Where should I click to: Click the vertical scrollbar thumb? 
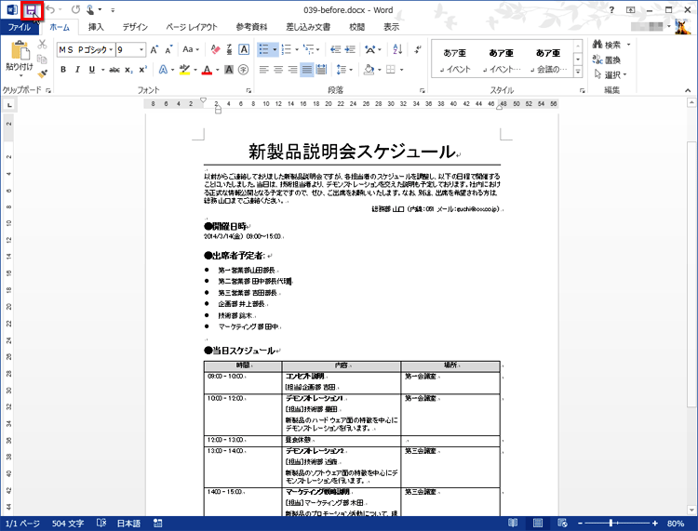pyautogui.click(x=691, y=273)
